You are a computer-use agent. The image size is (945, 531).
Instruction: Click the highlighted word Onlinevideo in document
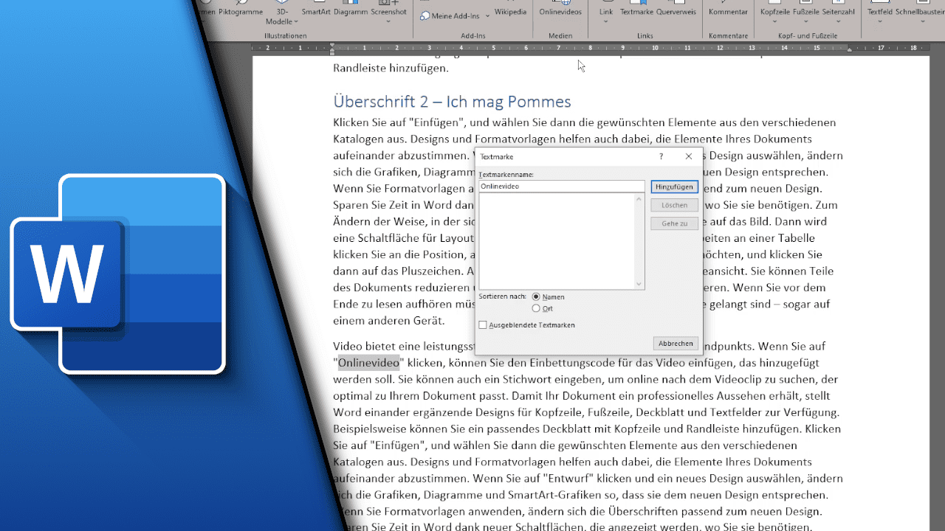click(368, 363)
